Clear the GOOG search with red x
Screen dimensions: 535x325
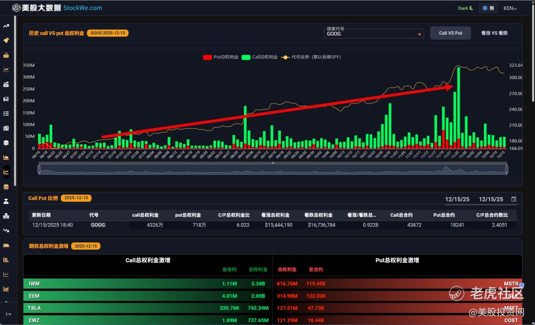(x=420, y=34)
